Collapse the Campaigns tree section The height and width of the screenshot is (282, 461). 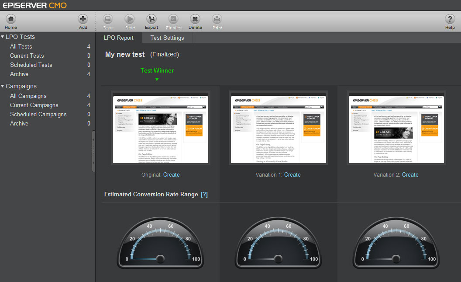click(3, 86)
